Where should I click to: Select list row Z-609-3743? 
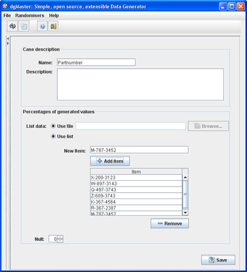point(136,196)
